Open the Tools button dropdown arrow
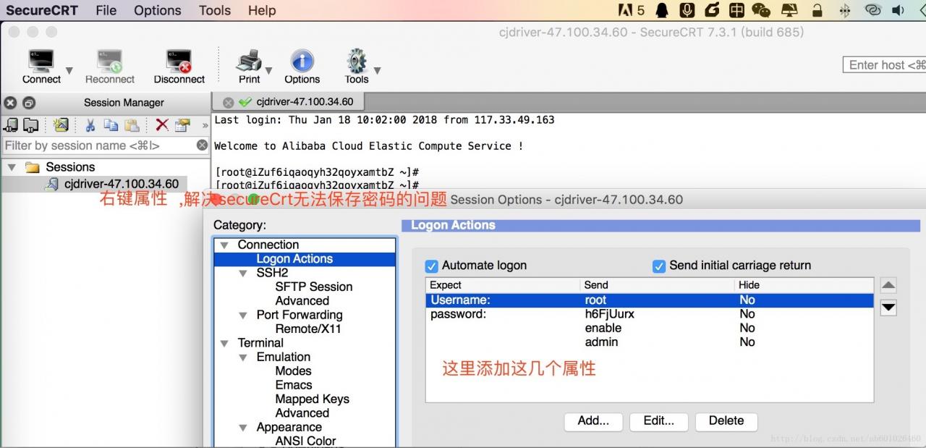The image size is (926, 448). (x=376, y=70)
